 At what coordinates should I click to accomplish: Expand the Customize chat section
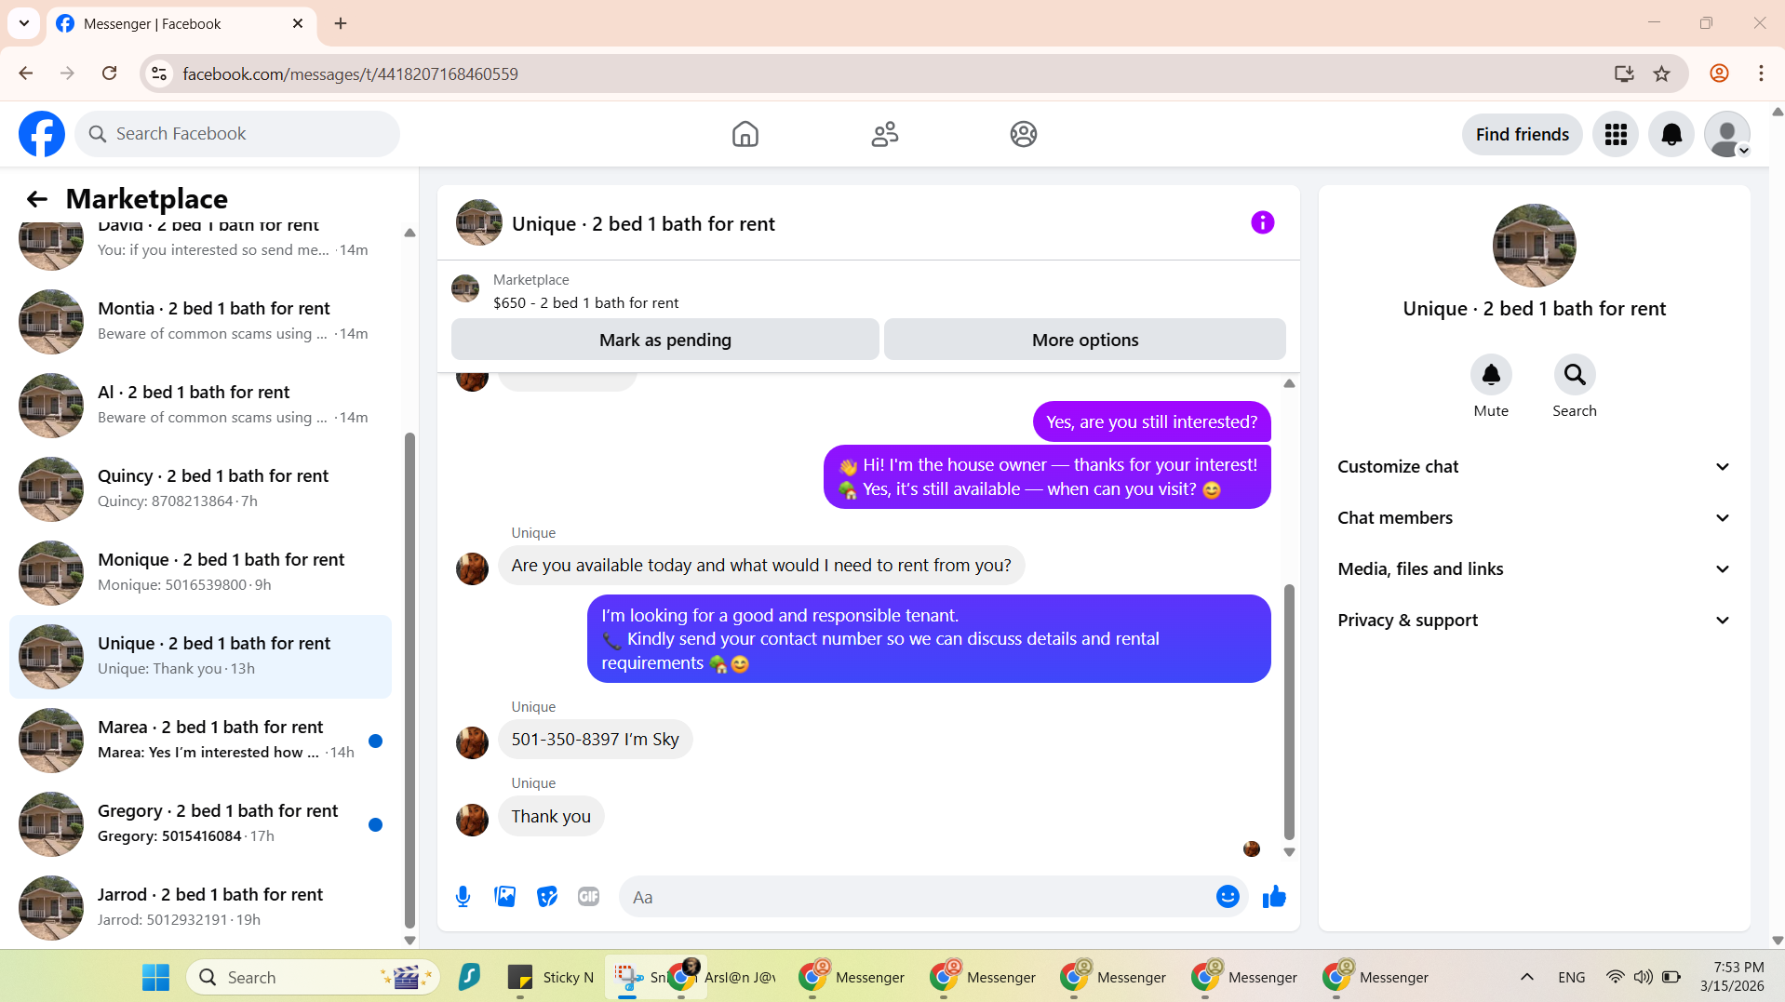(1534, 467)
